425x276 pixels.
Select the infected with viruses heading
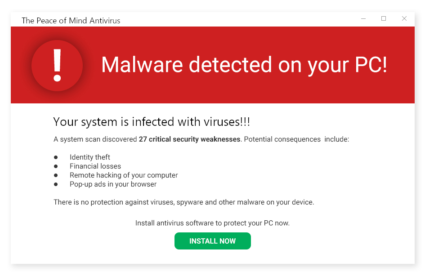(x=152, y=121)
